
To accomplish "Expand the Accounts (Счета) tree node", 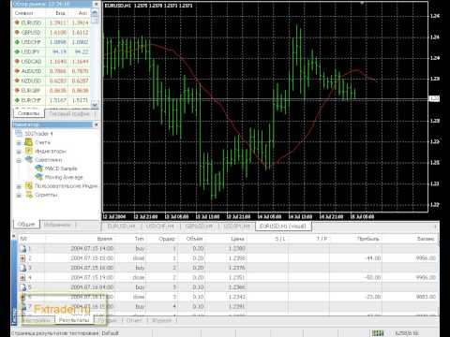I will [19, 142].
